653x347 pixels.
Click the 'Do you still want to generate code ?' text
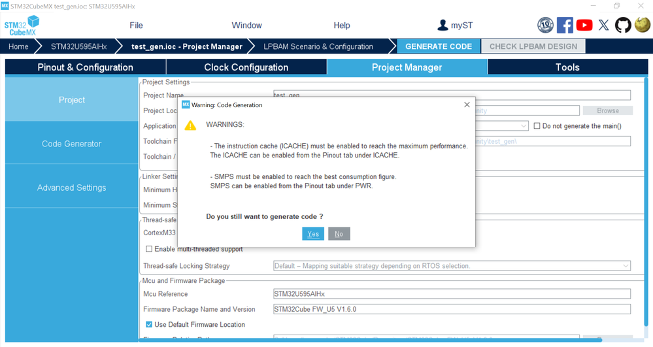click(x=265, y=216)
